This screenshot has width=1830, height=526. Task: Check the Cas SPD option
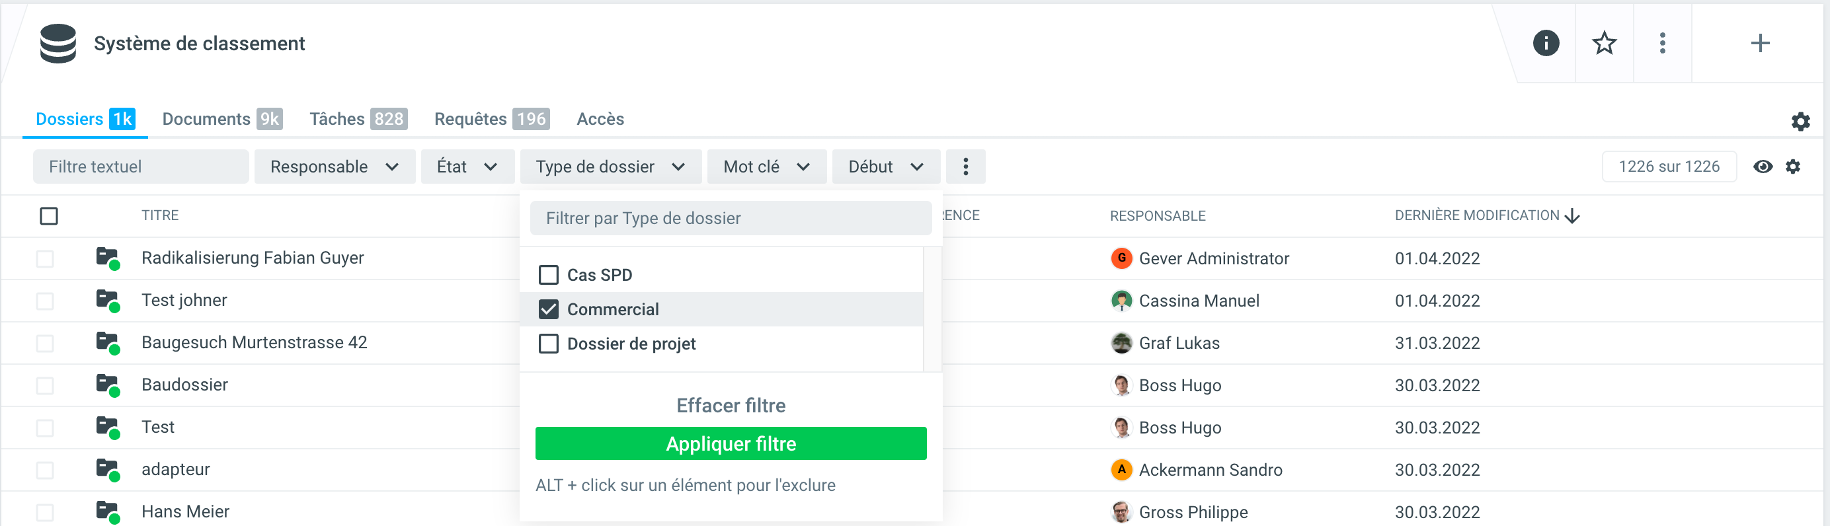pos(549,275)
